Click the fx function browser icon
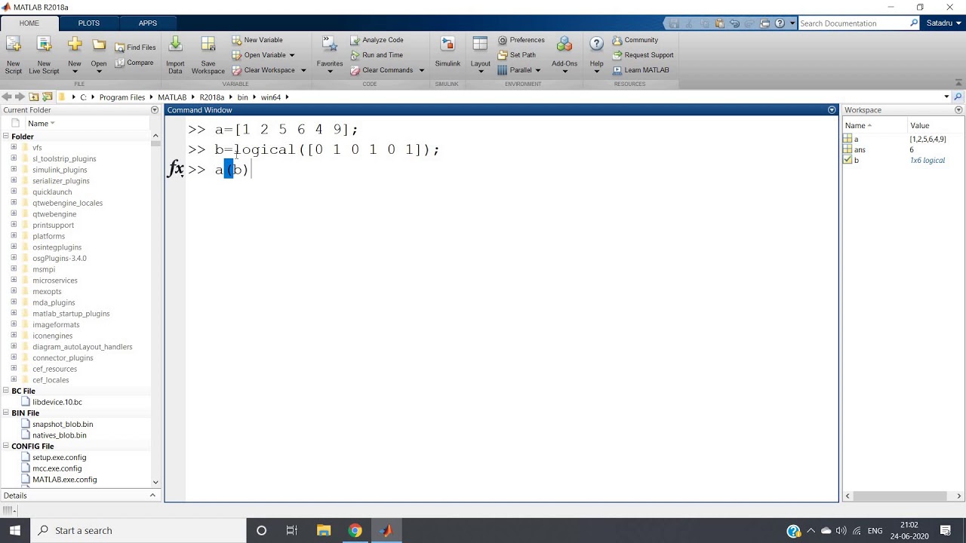 [x=176, y=169]
